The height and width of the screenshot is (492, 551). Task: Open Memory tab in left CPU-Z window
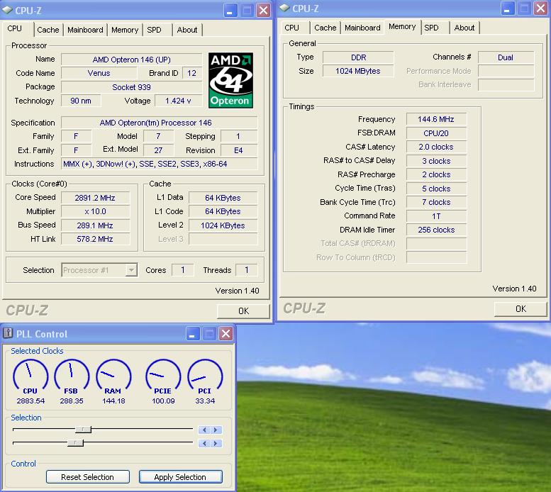pos(125,30)
